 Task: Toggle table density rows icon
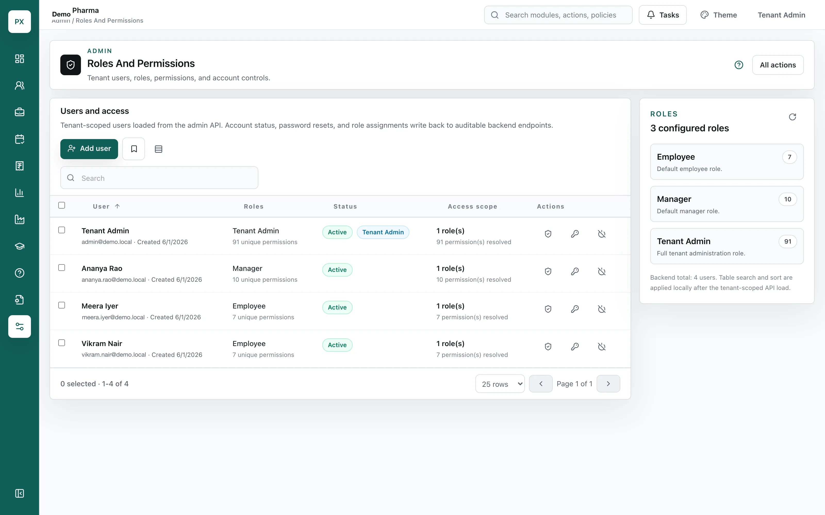[x=159, y=149]
